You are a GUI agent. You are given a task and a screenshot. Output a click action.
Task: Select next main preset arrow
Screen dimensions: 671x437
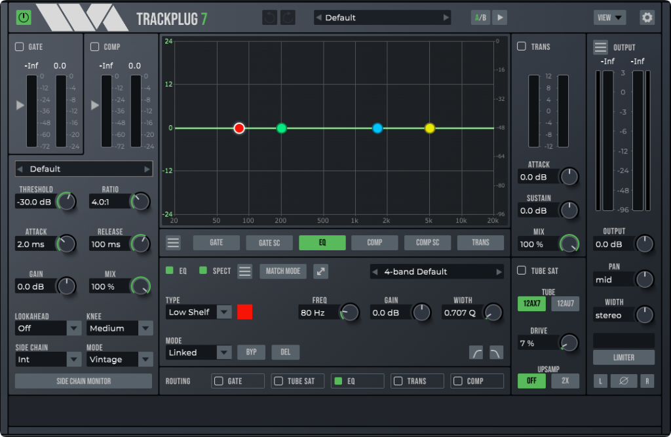[x=446, y=18]
